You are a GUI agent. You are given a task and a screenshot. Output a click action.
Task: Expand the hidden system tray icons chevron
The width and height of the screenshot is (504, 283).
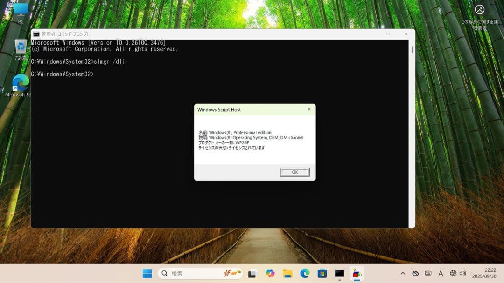(403, 274)
